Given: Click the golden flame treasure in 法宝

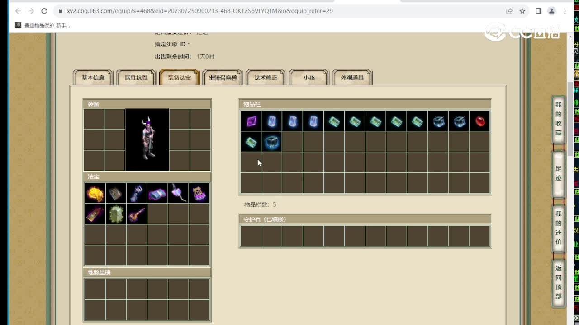Looking at the screenshot, I should (95, 193).
